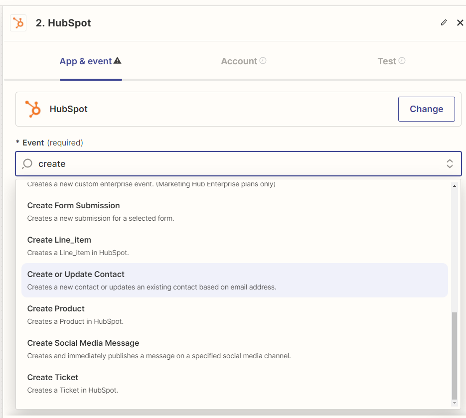The image size is (466, 418).
Task: Click the HubSpot logo in the step header
Action: click(18, 23)
